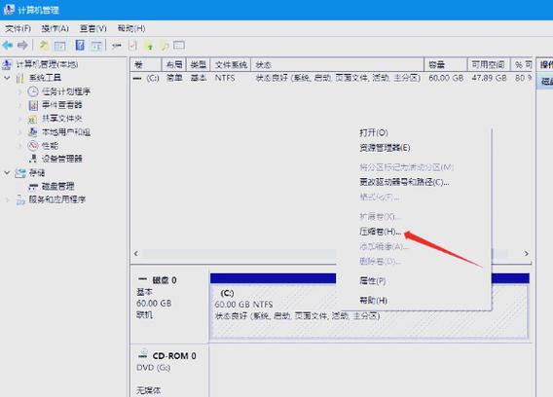The height and width of the screenshot is (397, 553).
Task: Open the 操作(A) menu
Action: pyautogui.click(x=55, y=28)
